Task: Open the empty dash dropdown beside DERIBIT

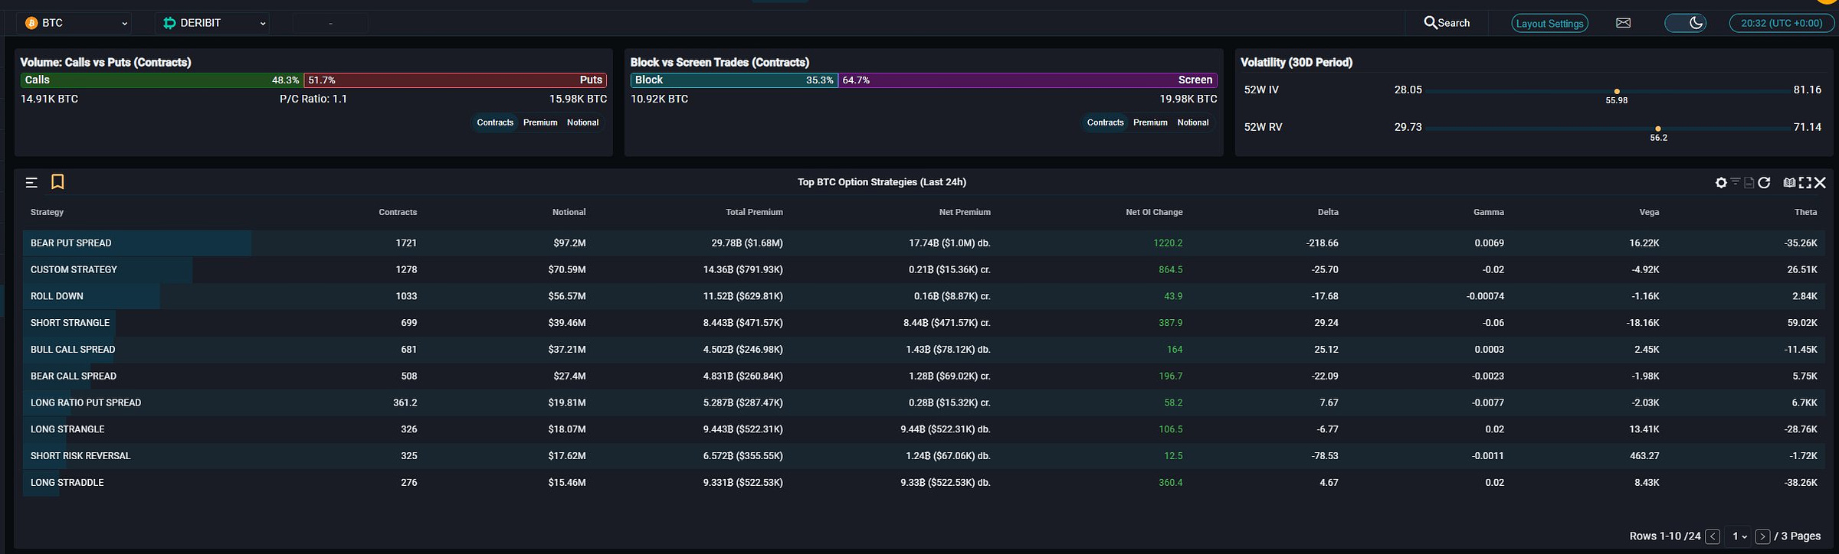Action: click(x=330, y=23)
